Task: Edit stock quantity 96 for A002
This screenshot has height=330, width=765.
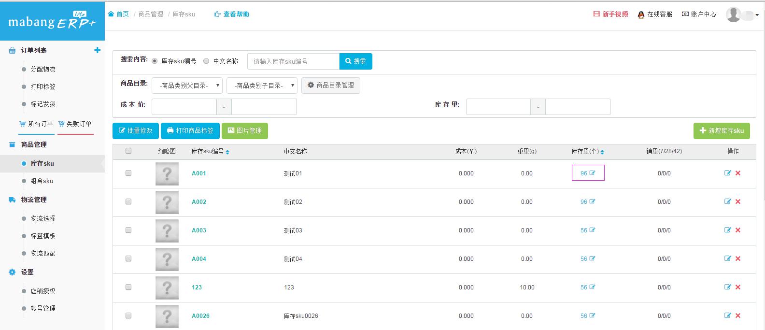Action: pos(593,201)
